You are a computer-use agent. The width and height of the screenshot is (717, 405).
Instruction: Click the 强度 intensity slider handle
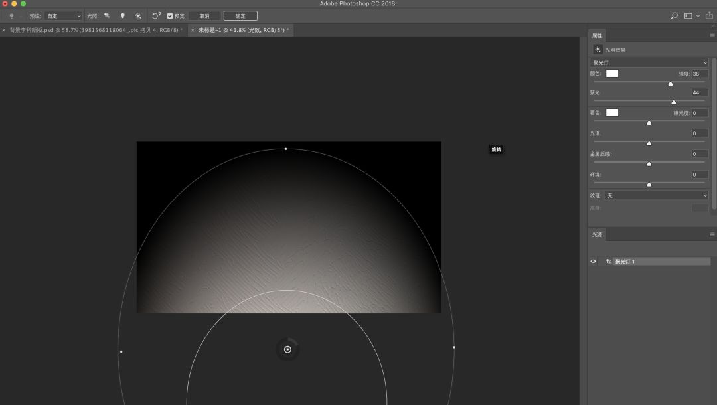tap(671, 84)
